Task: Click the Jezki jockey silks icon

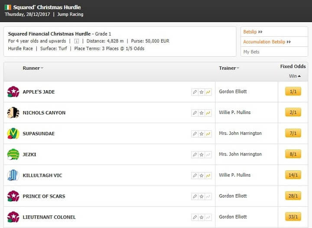Action: (x=13, y=154)
